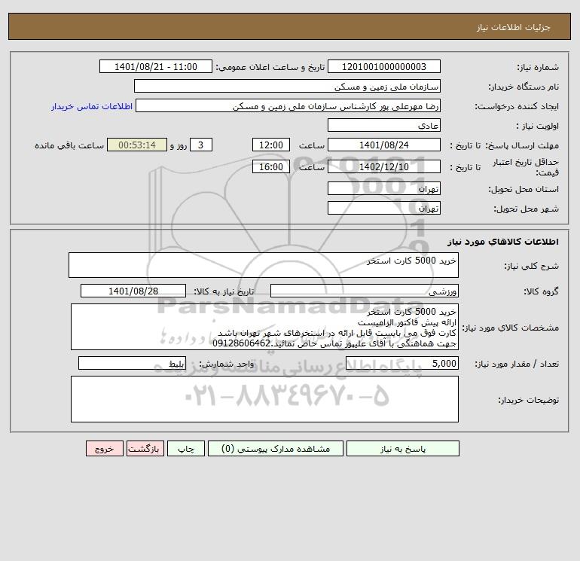580x561 pixels.
Task: Click the goods group field ورزشی
Action: 365,291
